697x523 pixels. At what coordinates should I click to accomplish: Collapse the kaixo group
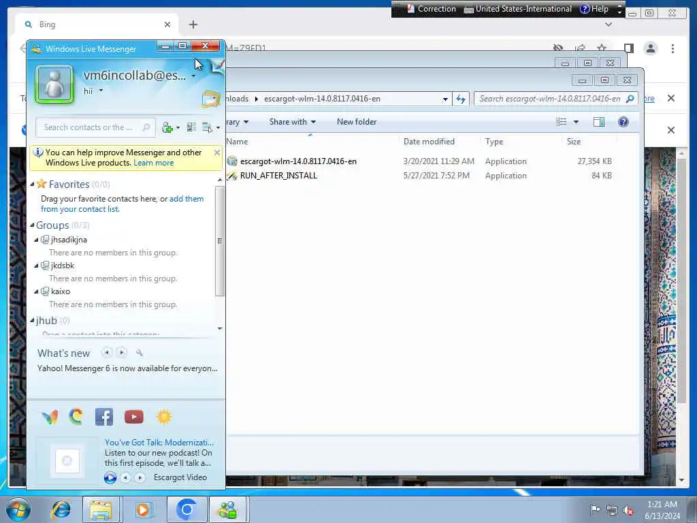[x=37, y=291]
